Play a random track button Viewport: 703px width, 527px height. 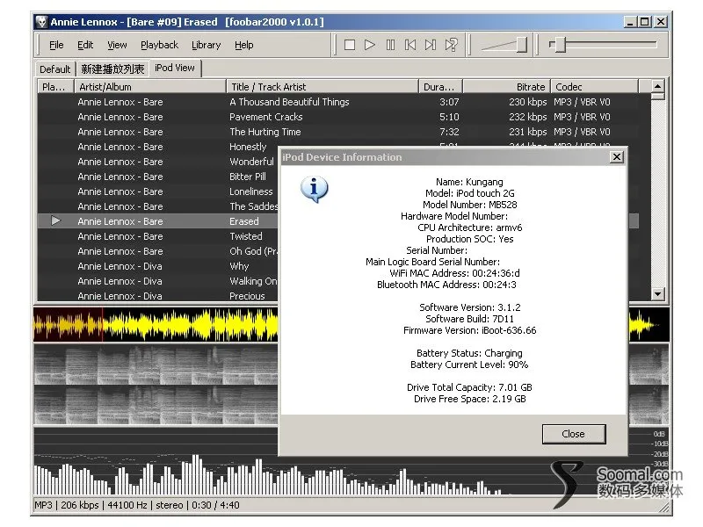point(451,45)
